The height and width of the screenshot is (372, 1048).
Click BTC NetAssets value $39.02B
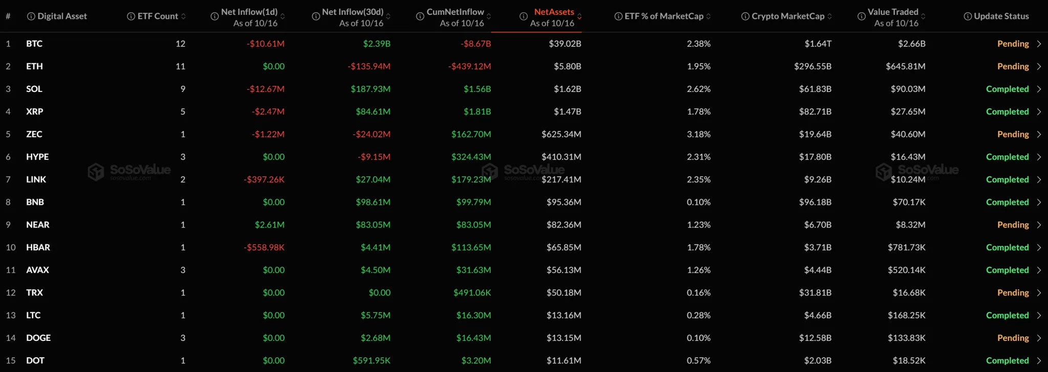(565, 44)
